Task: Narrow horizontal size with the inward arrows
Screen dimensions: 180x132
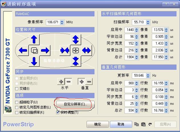Action: [65, 50]
